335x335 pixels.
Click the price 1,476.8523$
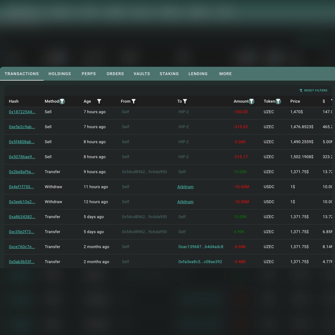coord(302,127)
